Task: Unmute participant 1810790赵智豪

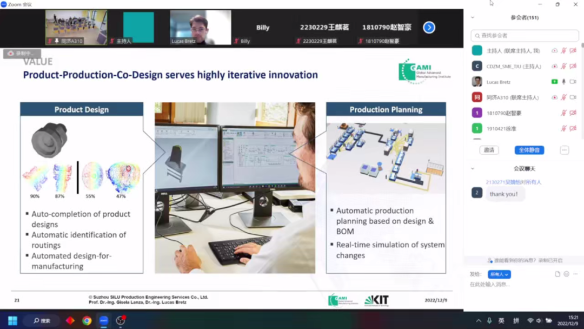Action: coord(563,113)
